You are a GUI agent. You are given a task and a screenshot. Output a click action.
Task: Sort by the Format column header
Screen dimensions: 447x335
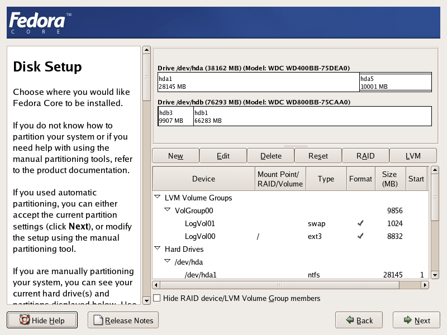click(x=360, y=179)
